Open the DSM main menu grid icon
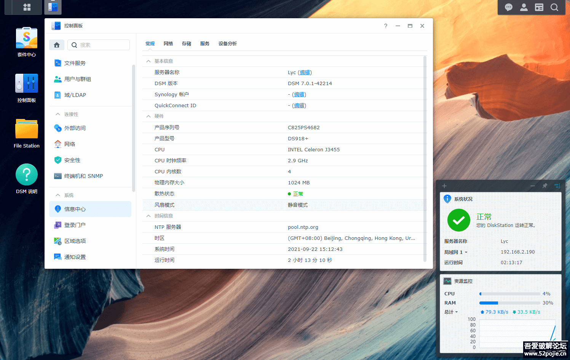 tap(27, 7)
